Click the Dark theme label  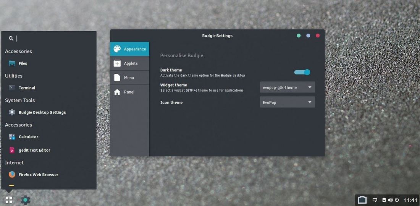tap(171, 70)
